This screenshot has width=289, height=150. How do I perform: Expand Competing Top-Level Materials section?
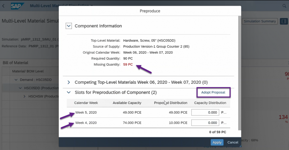tap(69, 82)
